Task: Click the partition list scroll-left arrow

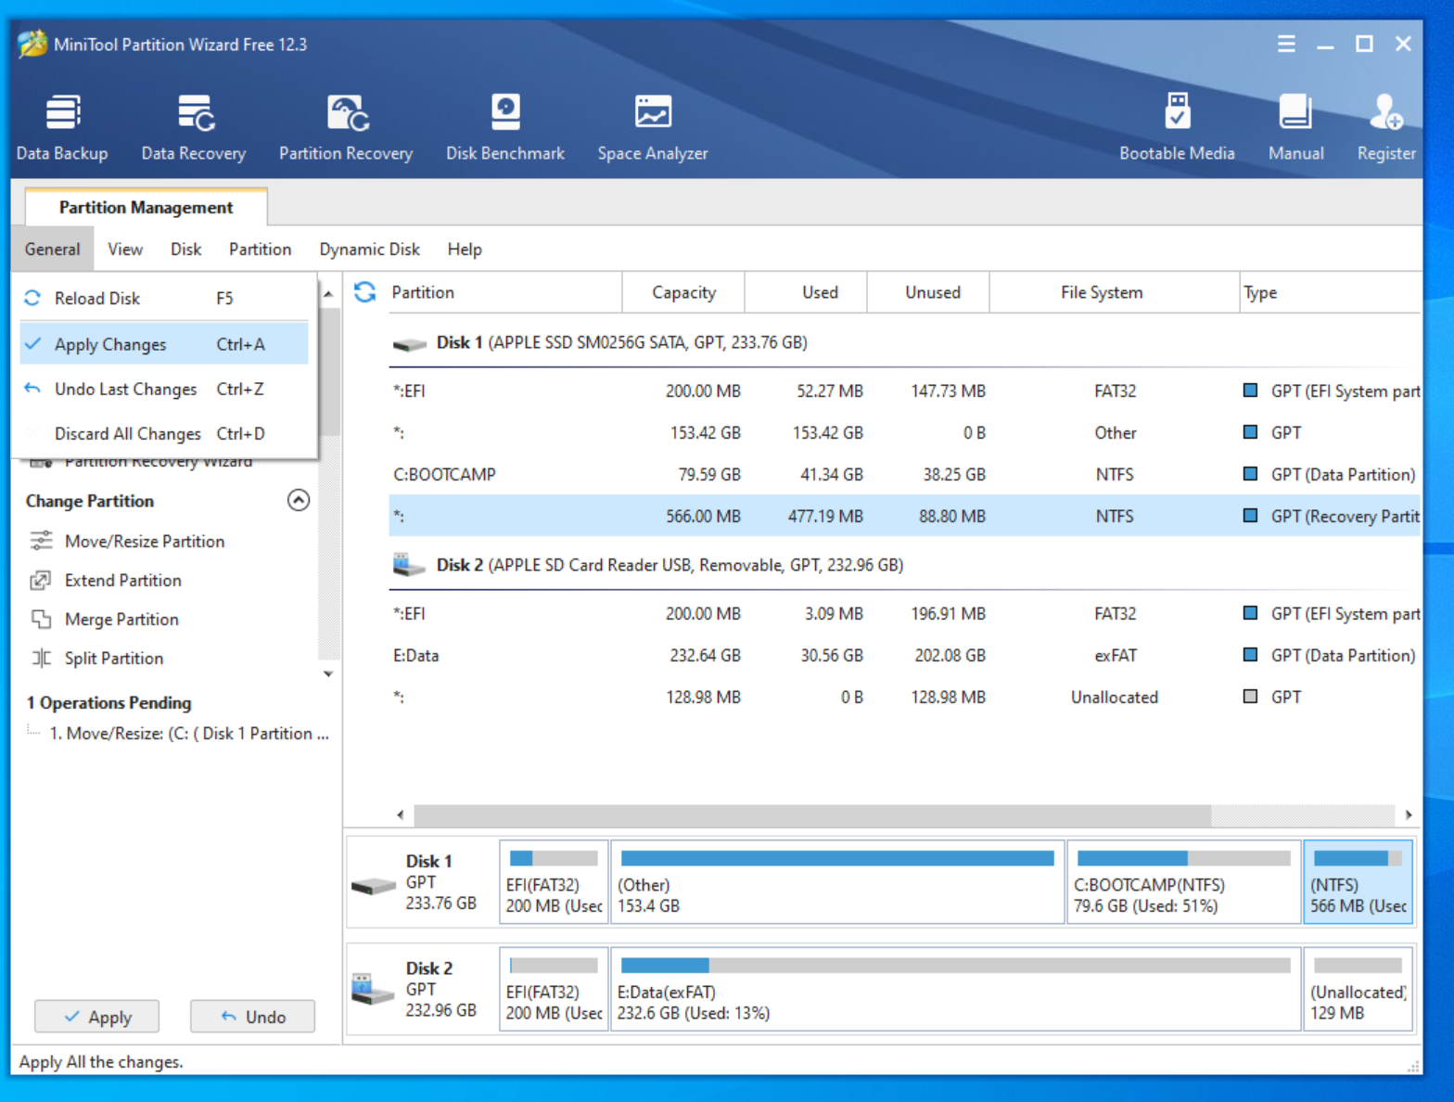Action: (x=401, y=814)
